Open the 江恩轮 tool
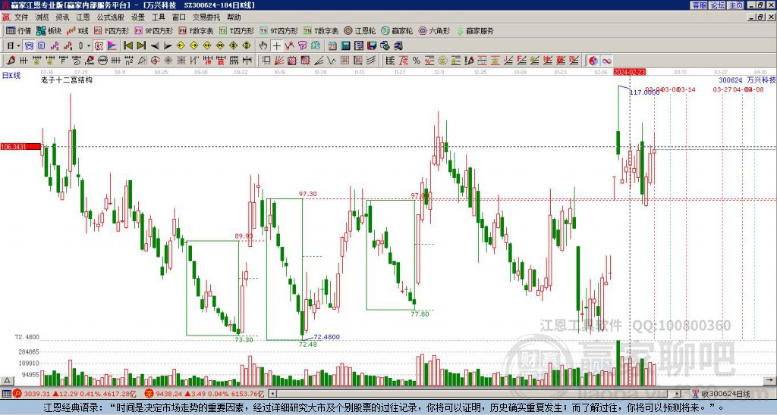 [360, 30]
